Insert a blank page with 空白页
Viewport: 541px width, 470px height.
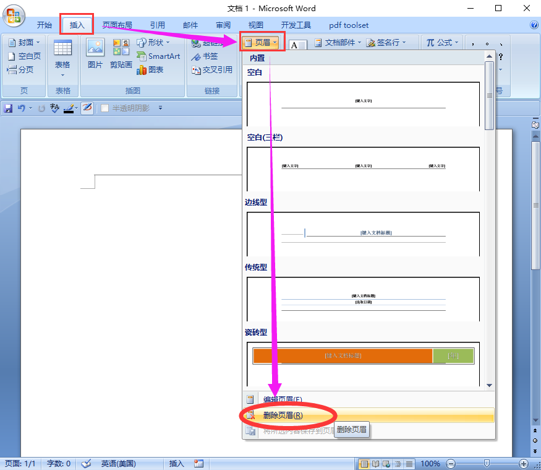(x=24, y=56)
